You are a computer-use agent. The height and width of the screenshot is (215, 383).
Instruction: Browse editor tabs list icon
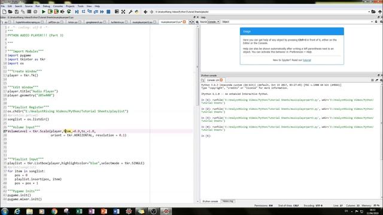pos(2,22)
